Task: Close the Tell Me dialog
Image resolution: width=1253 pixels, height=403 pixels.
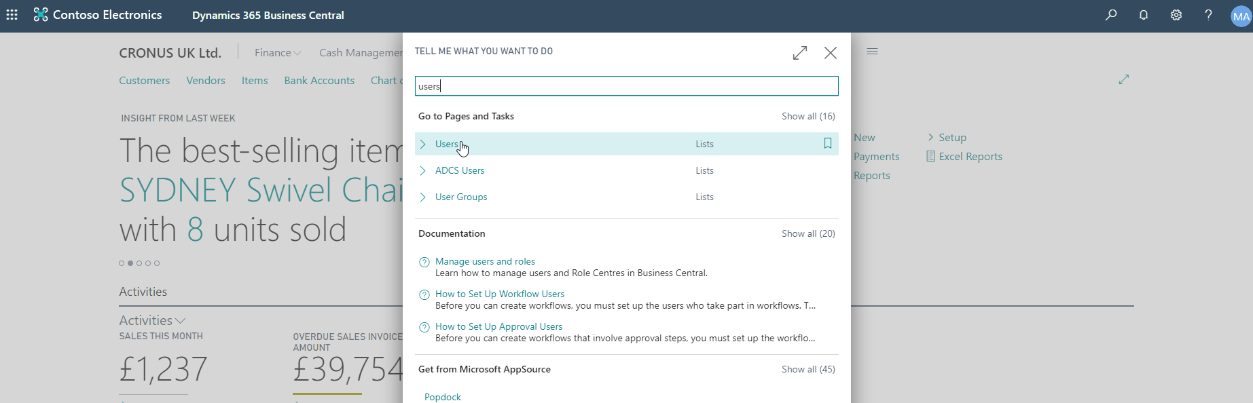Action: (x=831, y=53)
